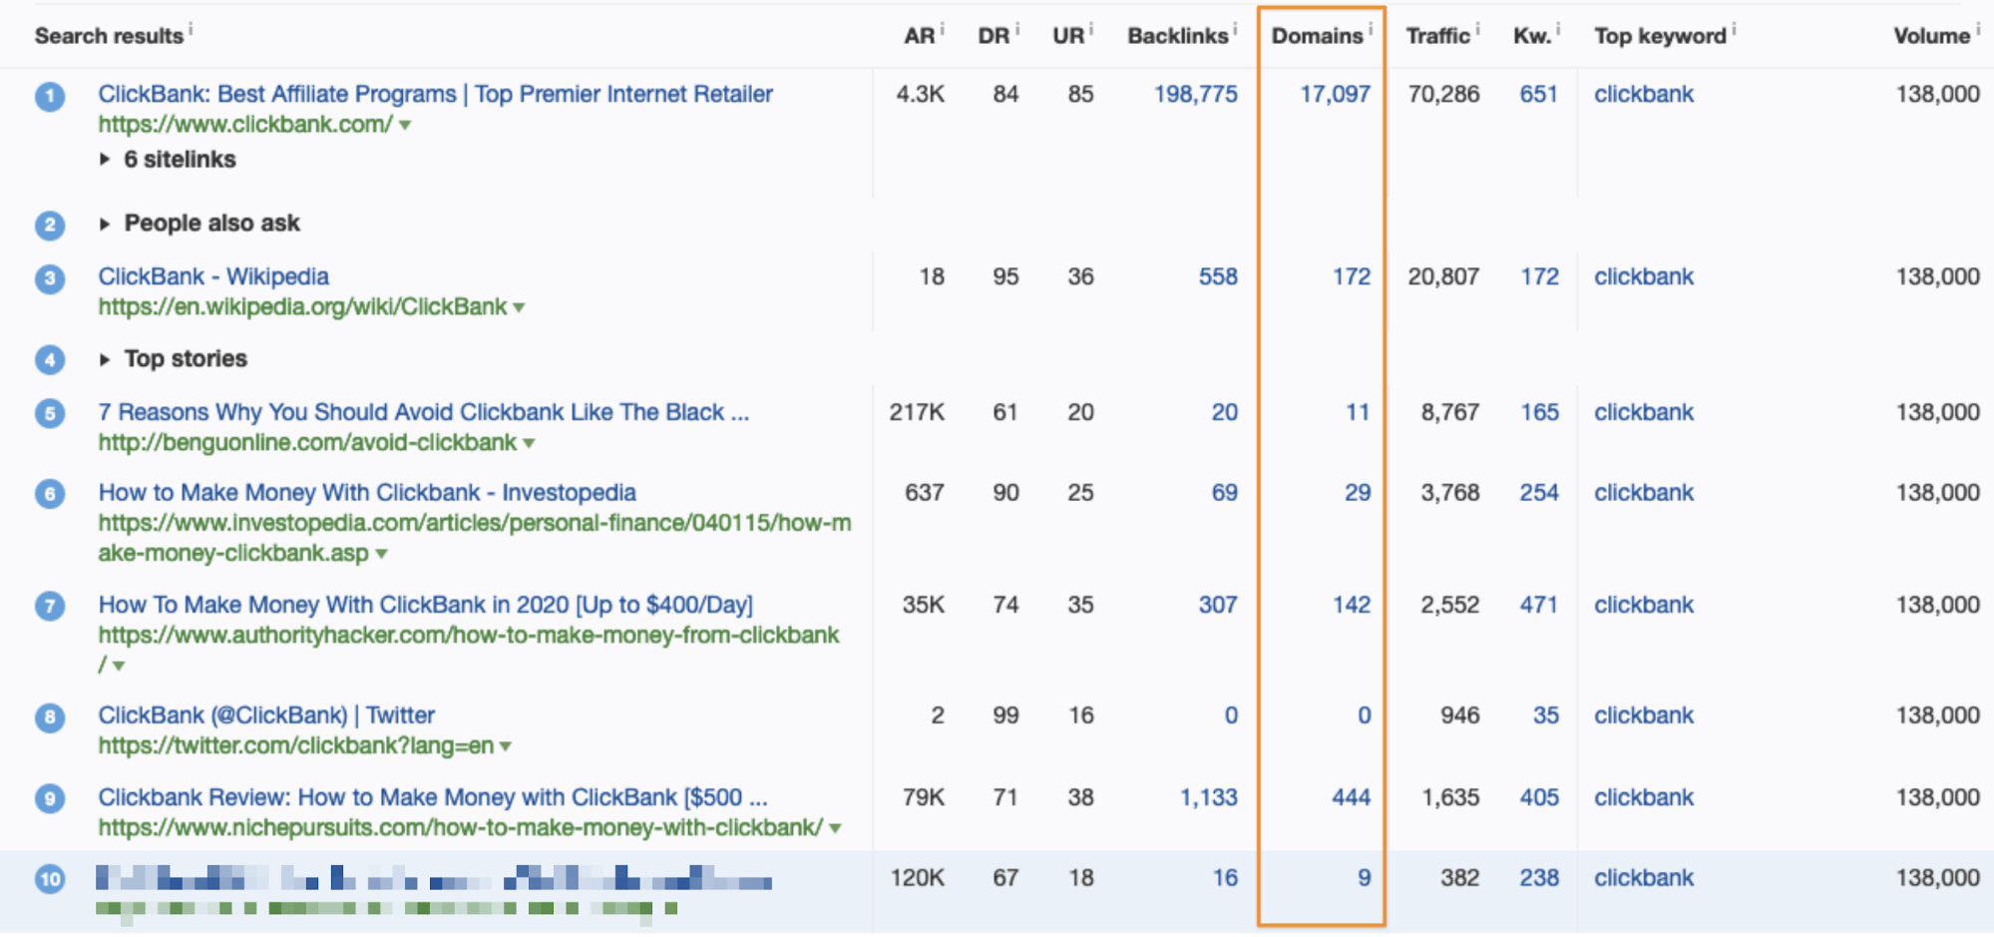Sort by the DR column header
The height and width of the screenshot is (937, 1994).
click(x=993, y=37)
